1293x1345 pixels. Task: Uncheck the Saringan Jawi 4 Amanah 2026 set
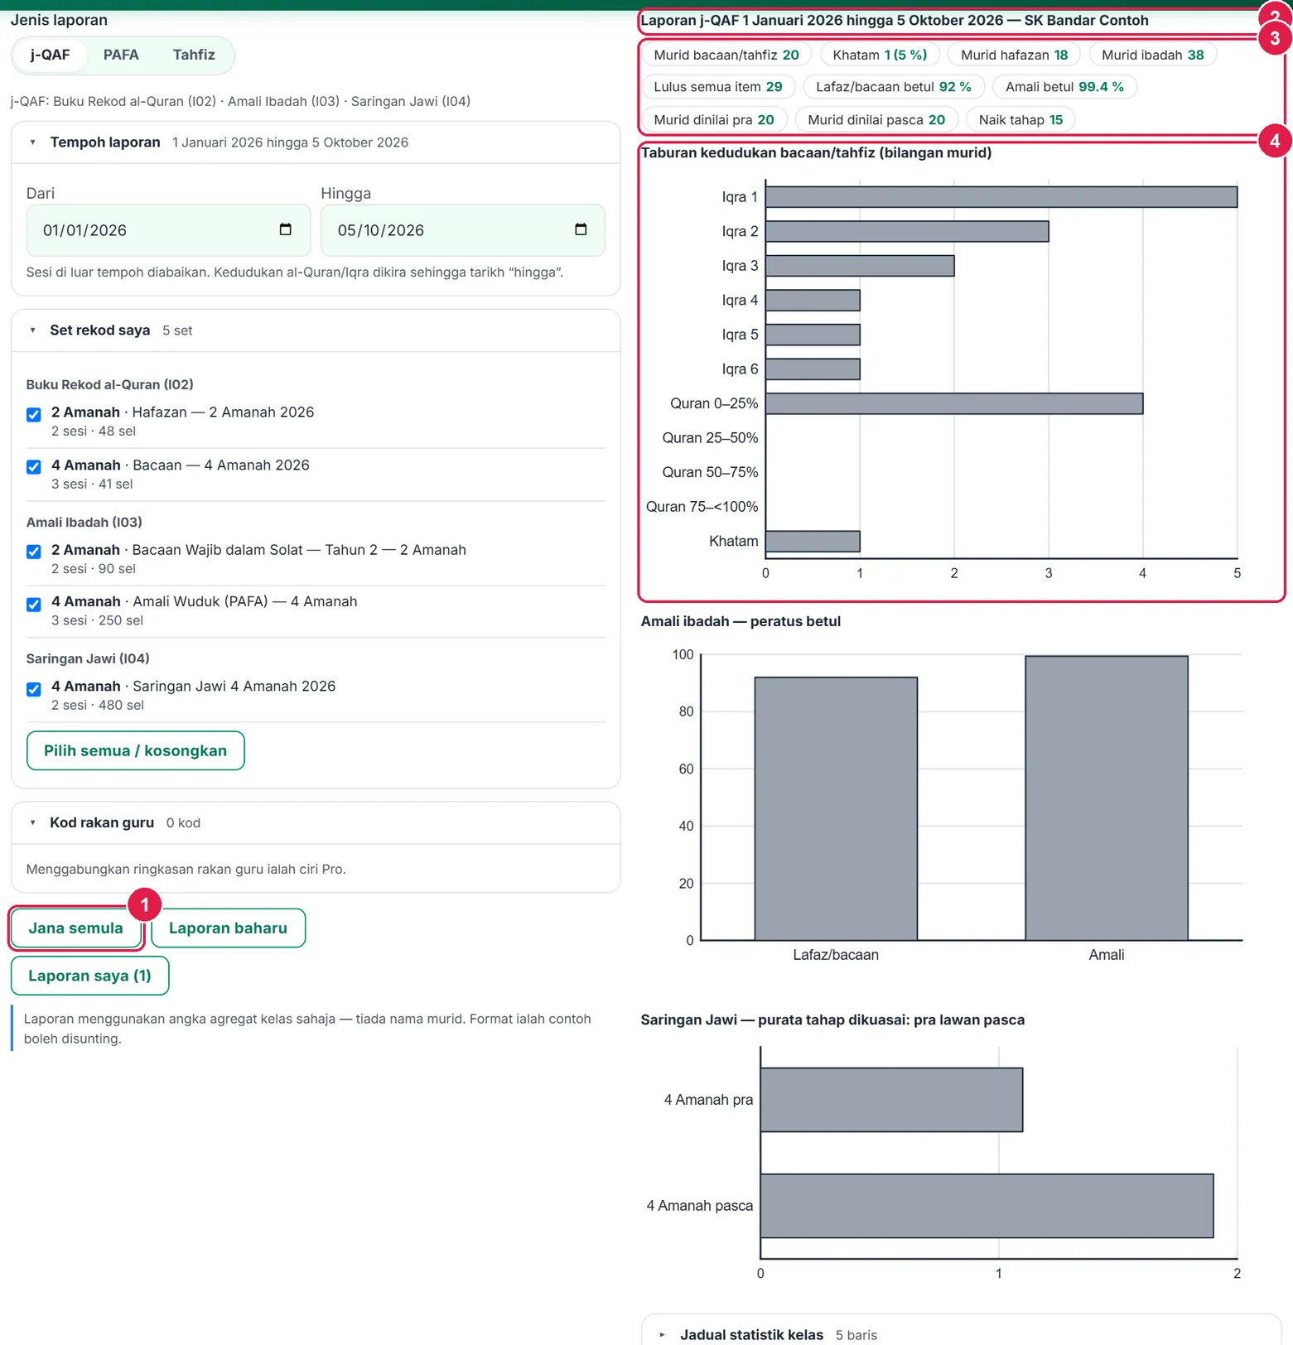pyautogui.click(x=34, y=689)
